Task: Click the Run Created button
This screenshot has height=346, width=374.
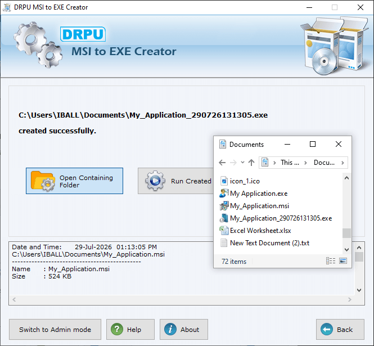Action: click(x=175, y=181)
